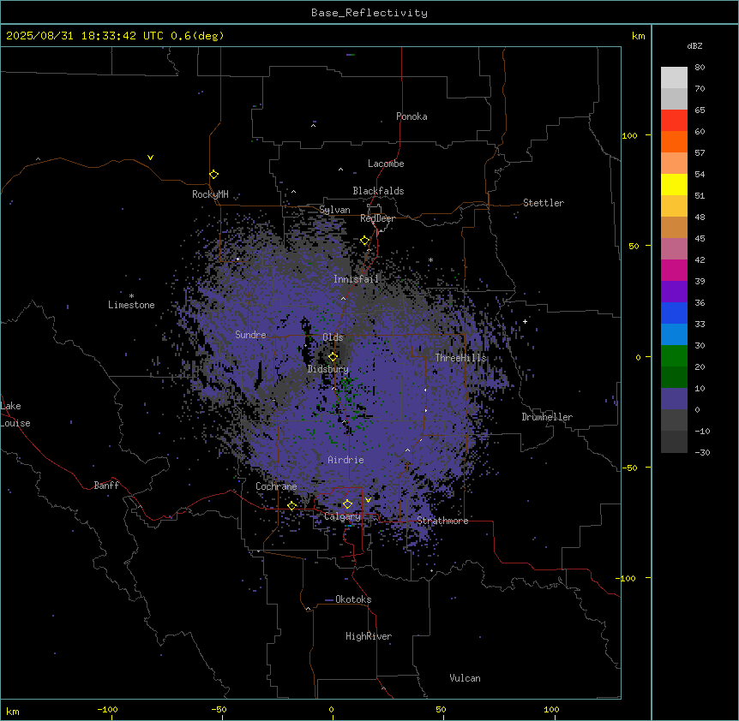The image size is (739, 721).
Task: Click the white plus marker north of Drumheller
Action: [525, 321]
